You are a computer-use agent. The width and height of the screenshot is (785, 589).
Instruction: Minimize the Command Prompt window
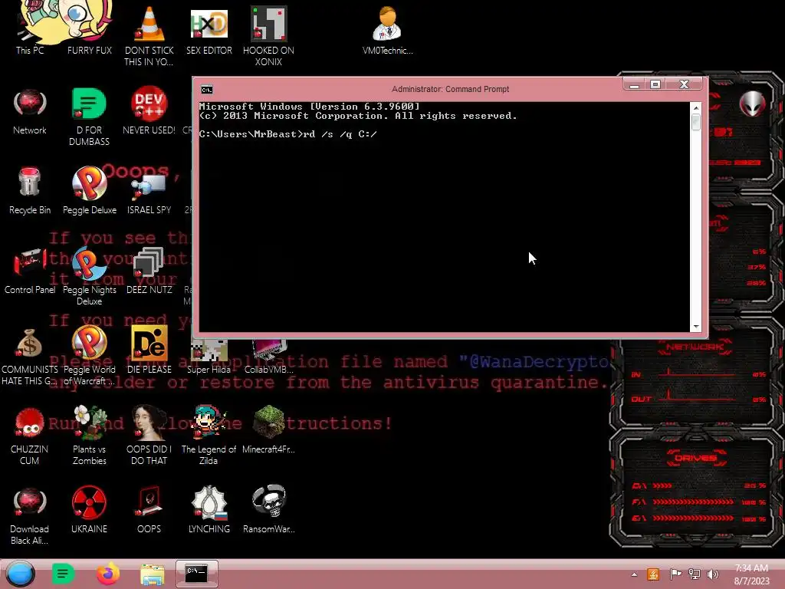tap(634, 84)
